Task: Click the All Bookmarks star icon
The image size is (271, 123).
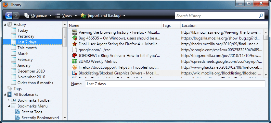Action: [10, 95]
